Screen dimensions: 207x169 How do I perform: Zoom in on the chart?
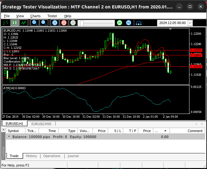pos(35,23)
